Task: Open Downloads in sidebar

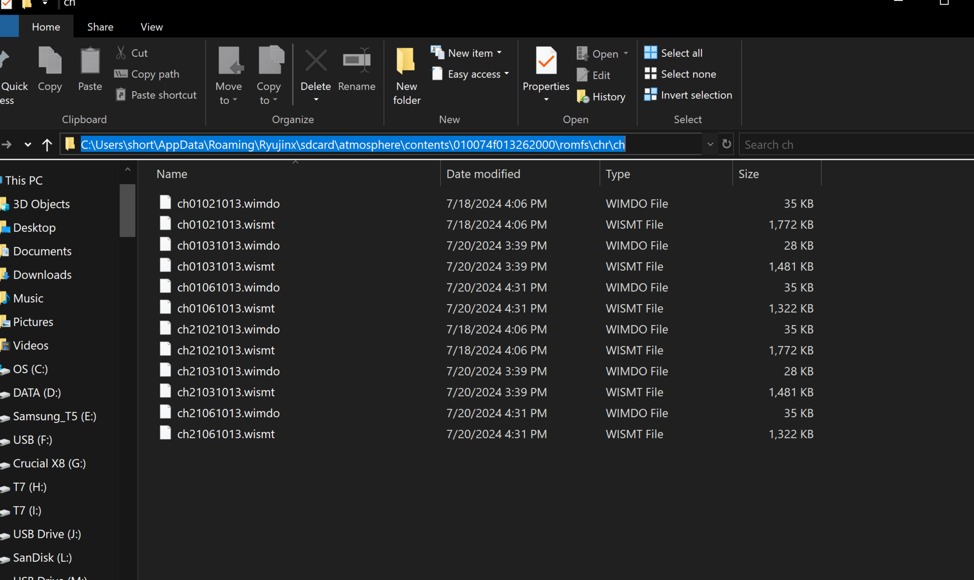Action: click(x=42, y=275)
